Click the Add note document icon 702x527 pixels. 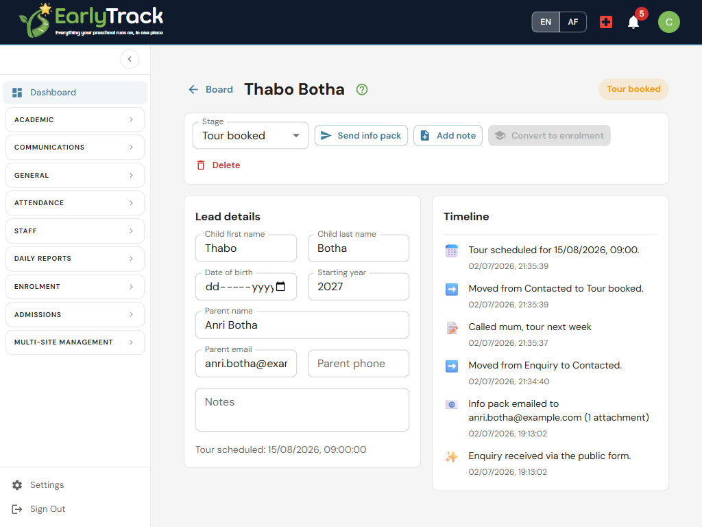click(425, 135)
